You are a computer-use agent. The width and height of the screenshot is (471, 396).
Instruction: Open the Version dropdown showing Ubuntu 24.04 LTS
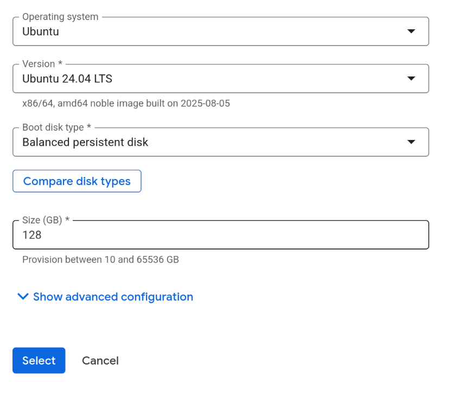[x=220, y=78]
